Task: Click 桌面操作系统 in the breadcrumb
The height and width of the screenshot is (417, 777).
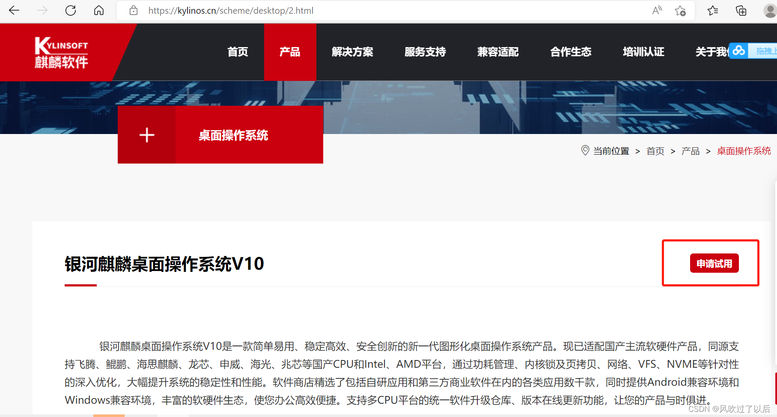Action: [x=744, y=151]
